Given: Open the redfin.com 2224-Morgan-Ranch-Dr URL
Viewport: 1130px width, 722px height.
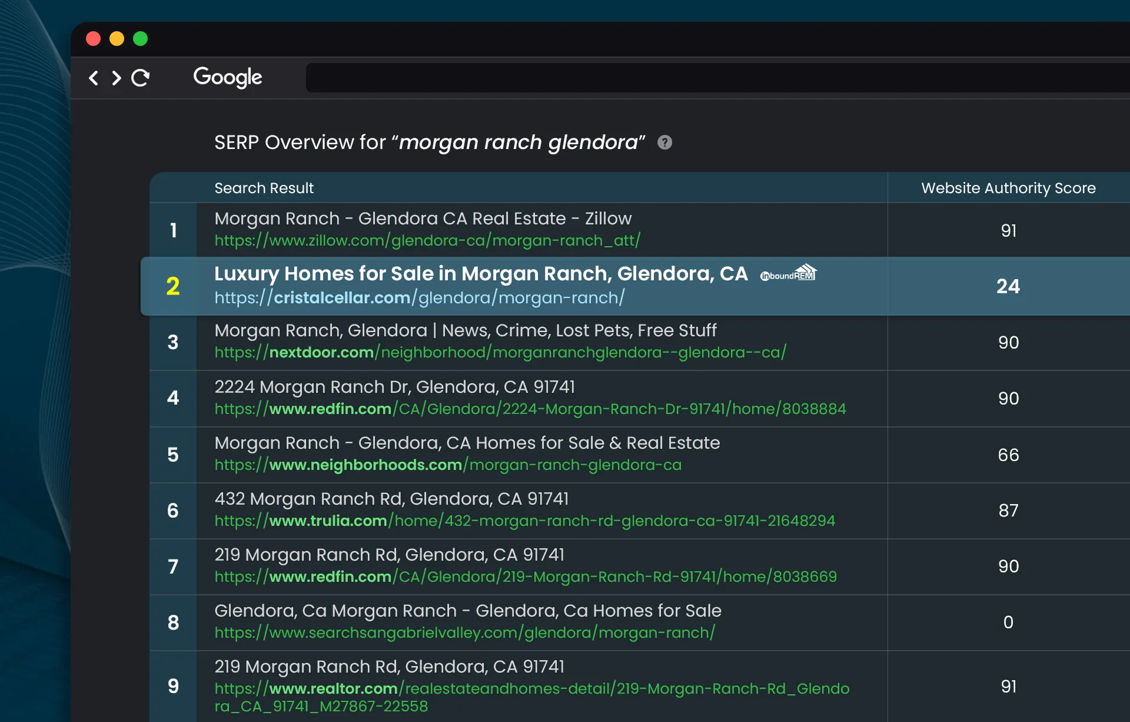Looking at the screenshot, I should [530, 409].
